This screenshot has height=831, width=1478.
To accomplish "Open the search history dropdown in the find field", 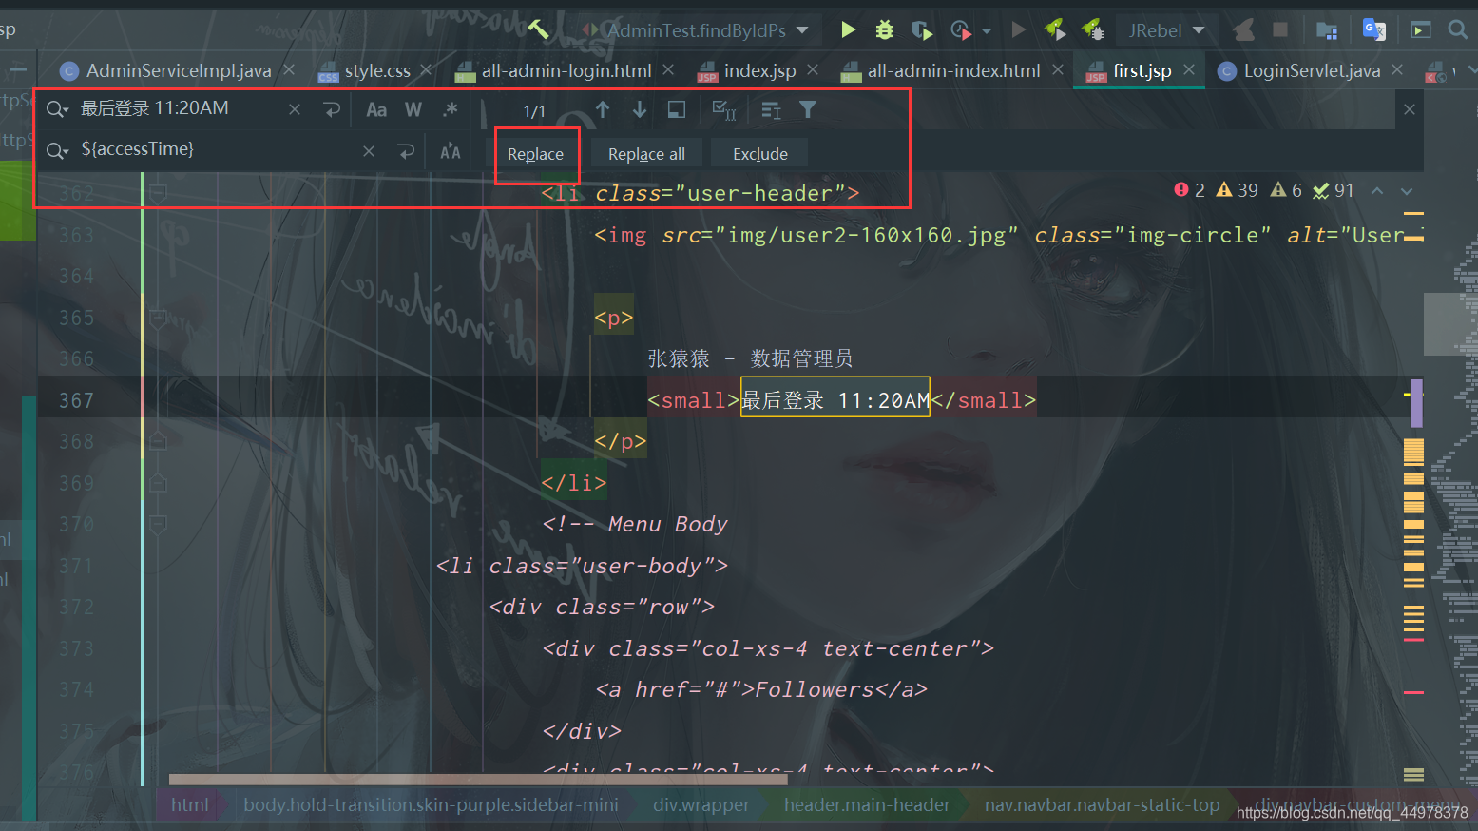I will point(57,109).
